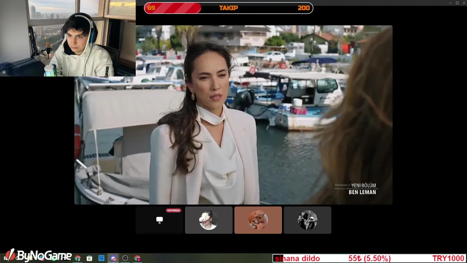Image resolution: width=467 pixels, height=263 pixels.
Task: Click the follower goal value 200
Action: coord(304,8)
